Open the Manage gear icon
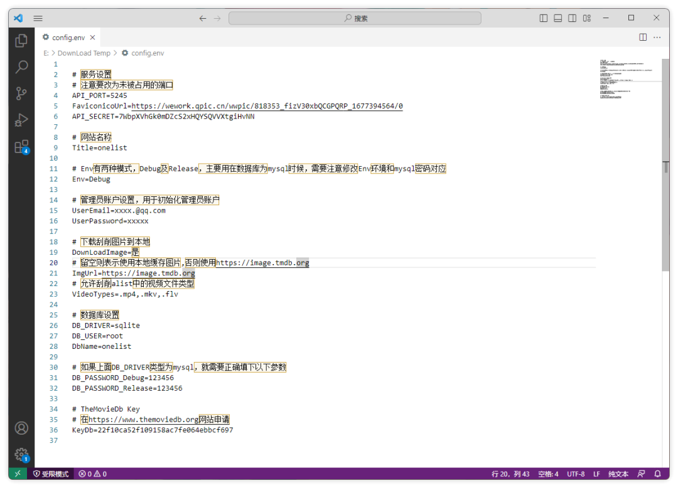Viewport: 678px width, 488px height. coord(21,455)
